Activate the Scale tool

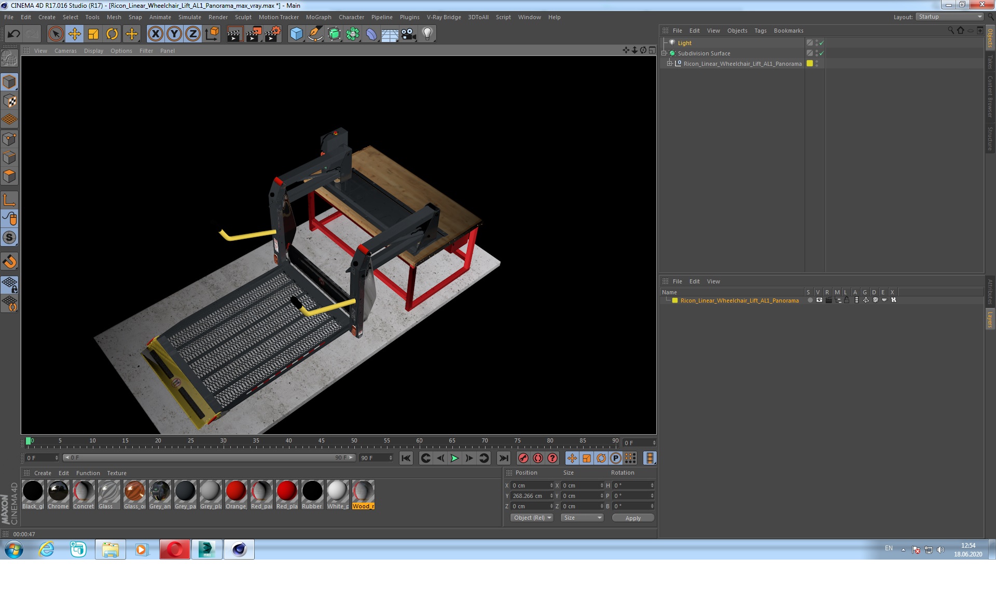[x=93, y=34]
